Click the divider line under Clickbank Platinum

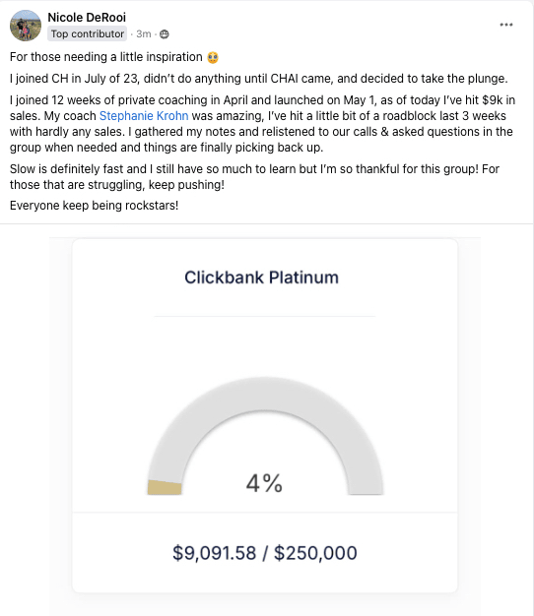265,316
